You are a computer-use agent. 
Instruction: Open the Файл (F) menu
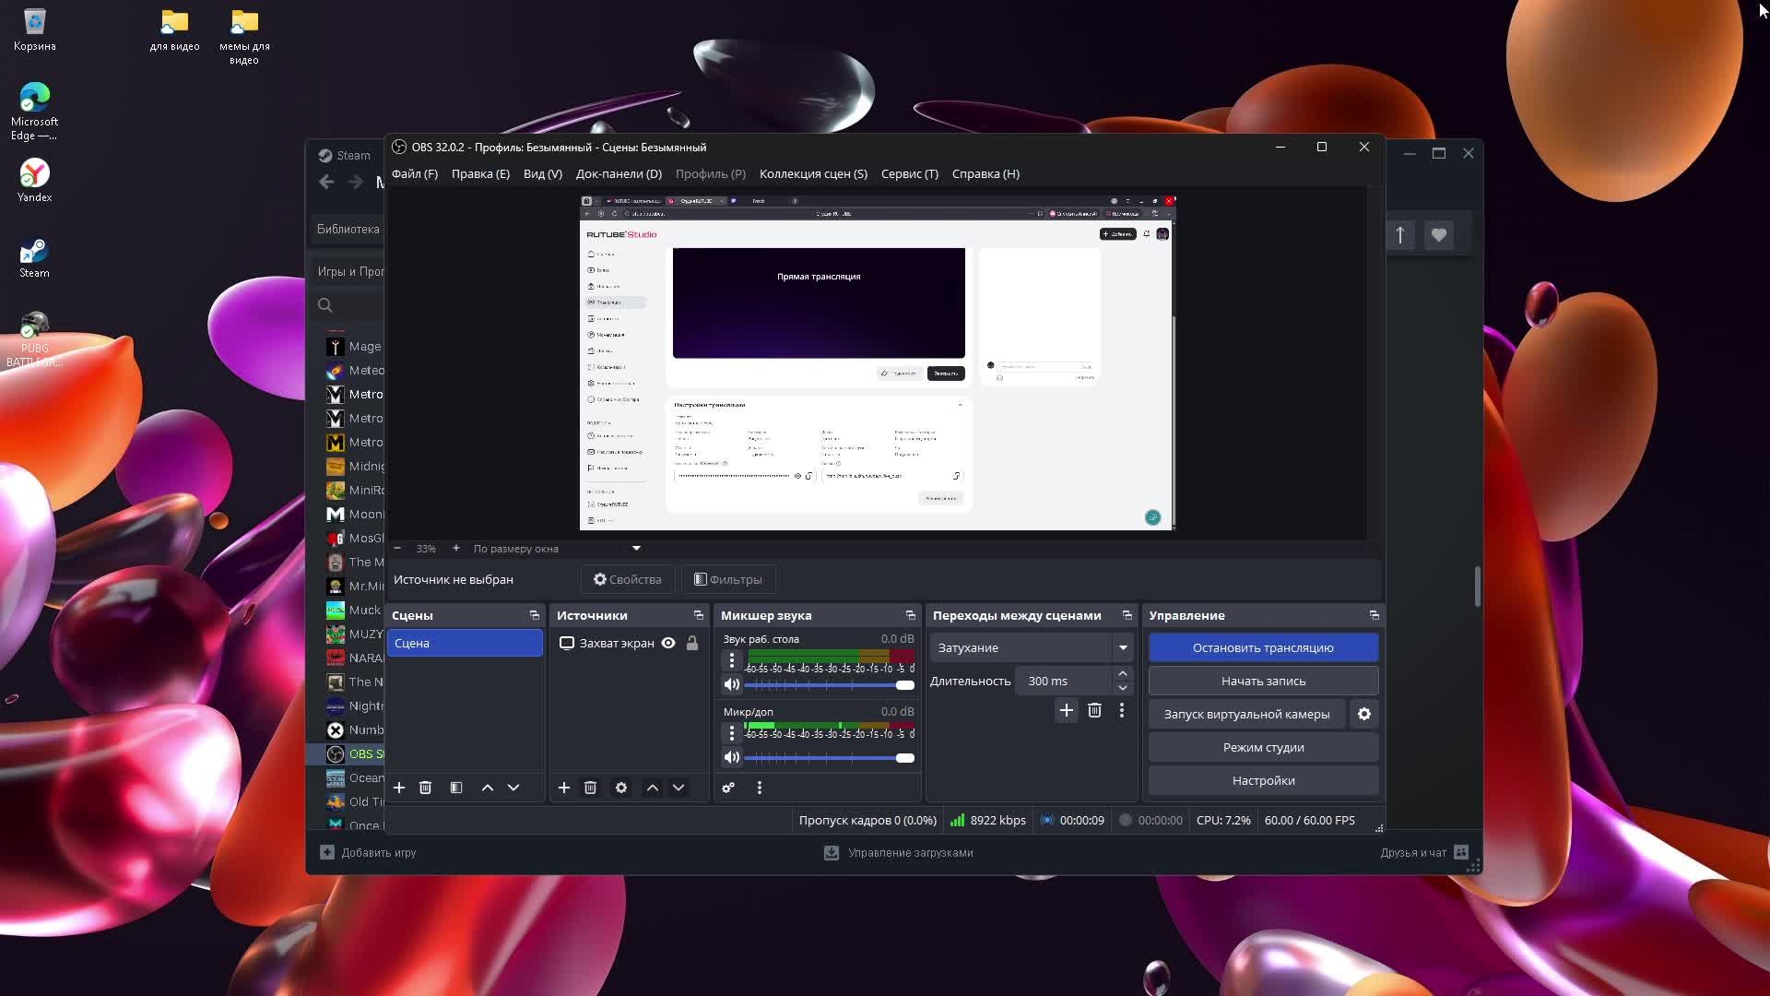tap(414, 173)
